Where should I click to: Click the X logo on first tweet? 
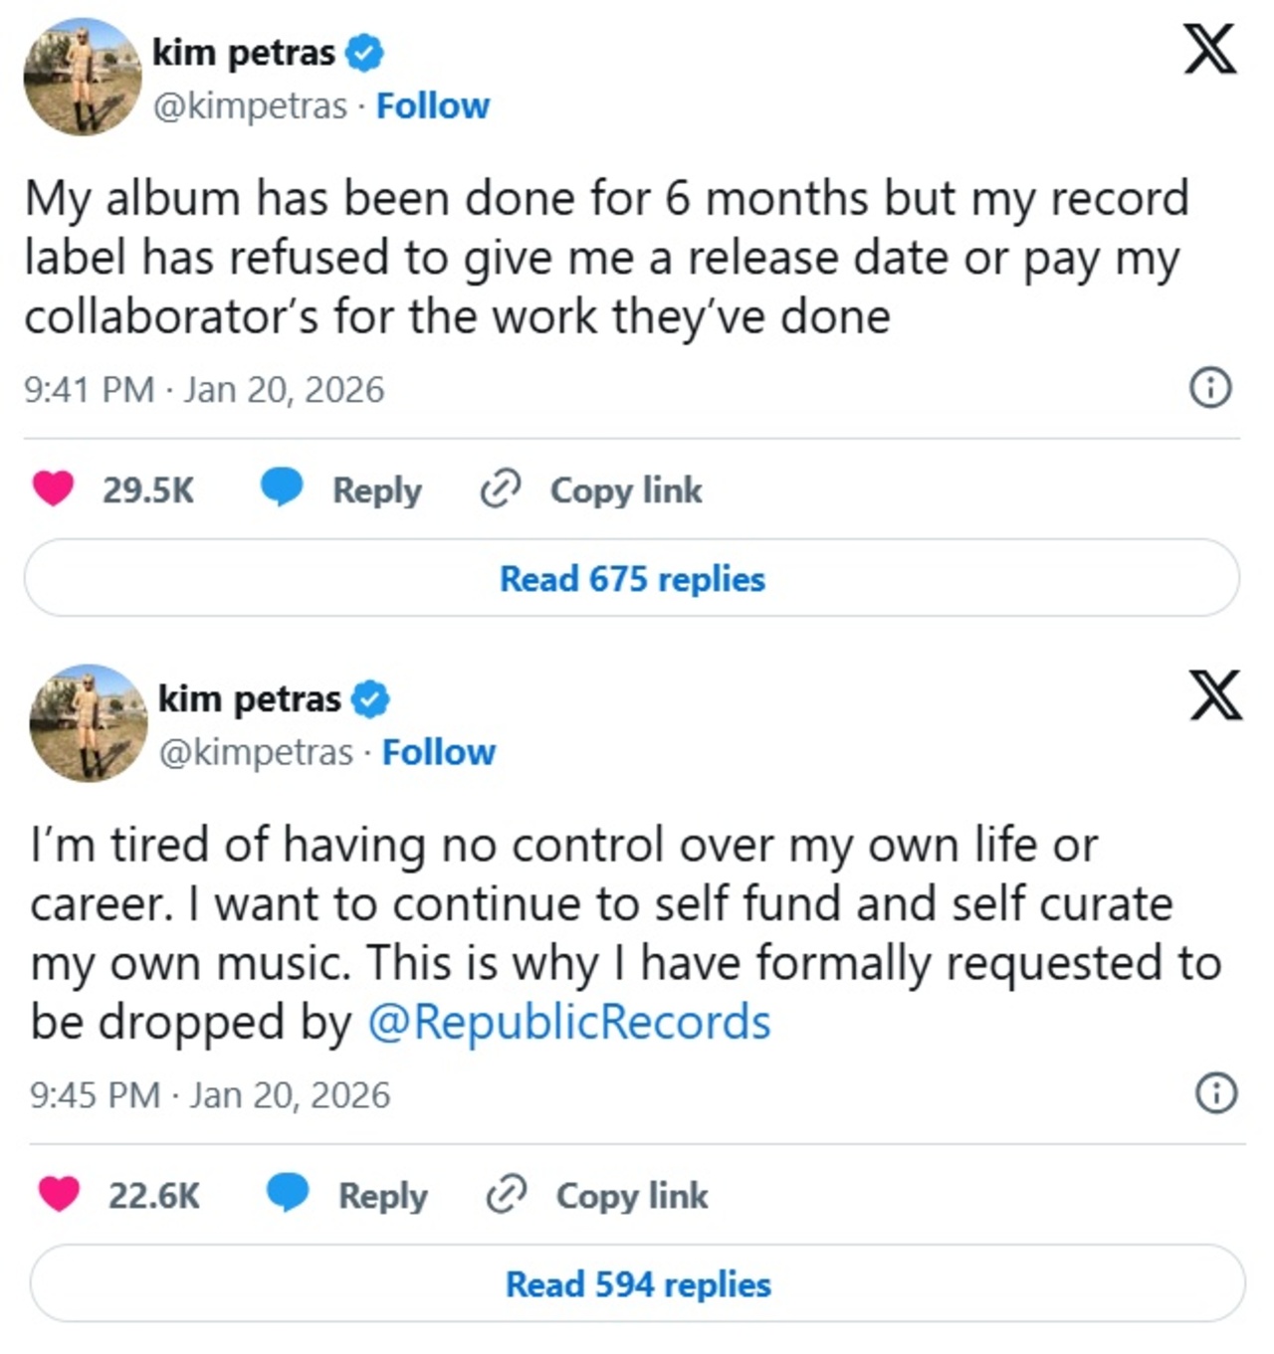[1209, 50]
